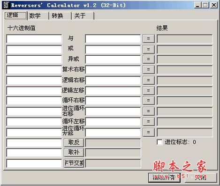The width and height of the screenshot is (220, 186).
Task: Click the 清除所有 button
Action: coord(164,178)
